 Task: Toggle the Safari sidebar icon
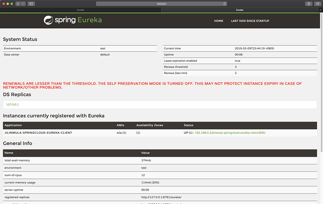coord(31,4)
